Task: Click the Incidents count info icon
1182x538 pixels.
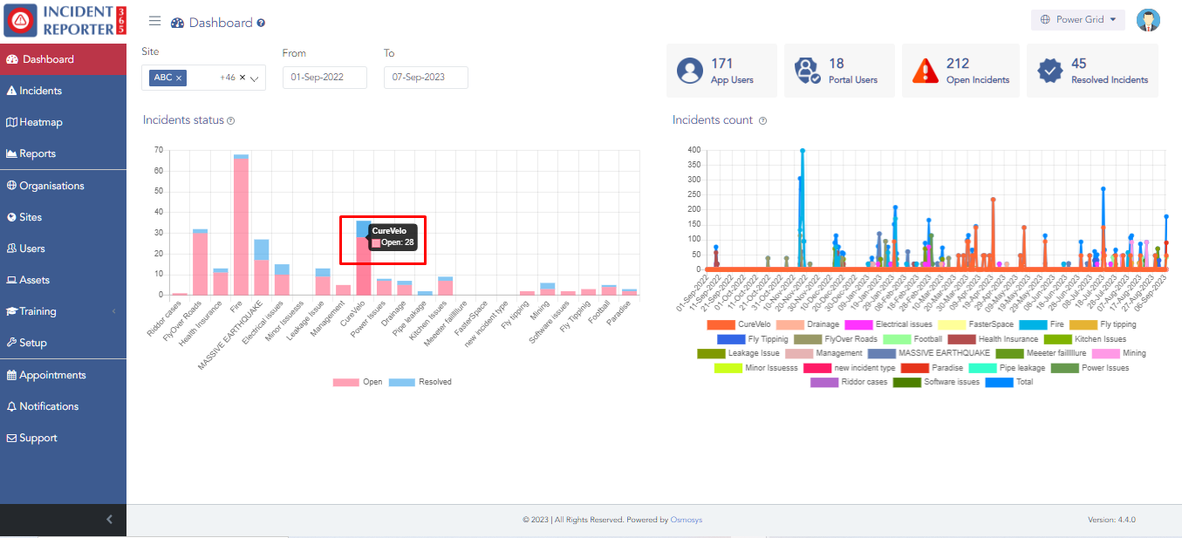Action: pos(762,121)
